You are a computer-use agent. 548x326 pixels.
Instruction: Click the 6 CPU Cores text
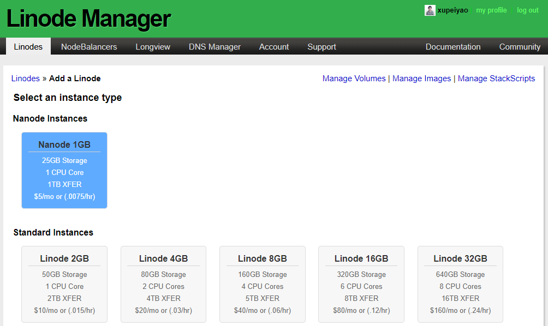coord(361,286)
